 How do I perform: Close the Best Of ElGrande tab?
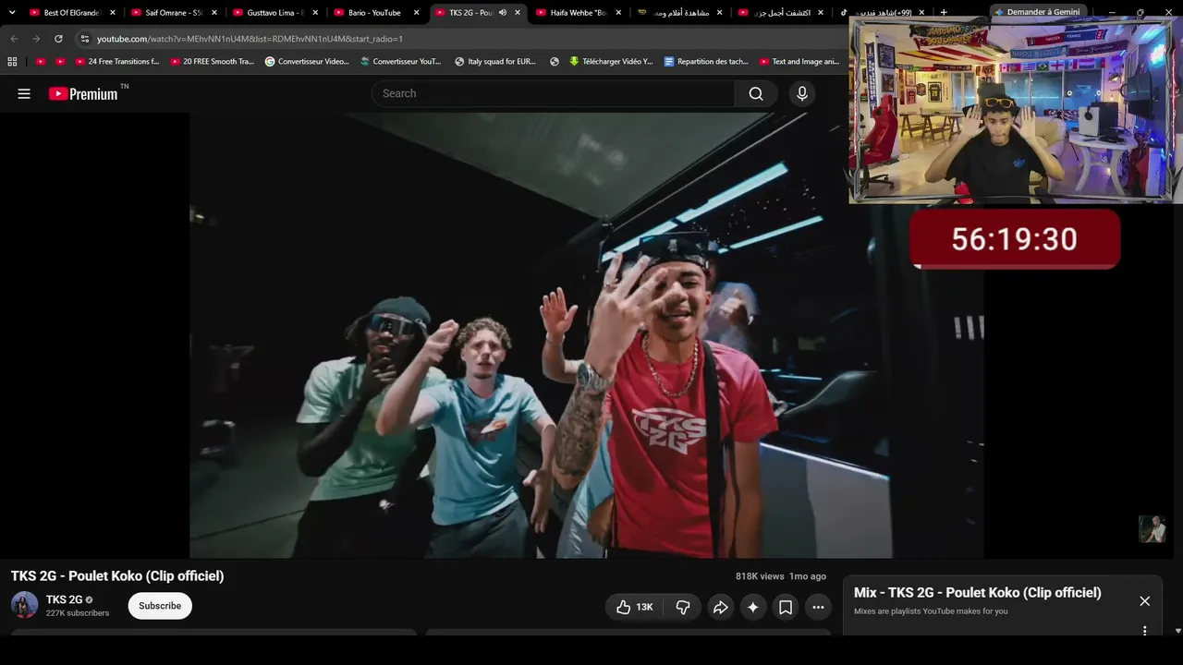(113, 13)
